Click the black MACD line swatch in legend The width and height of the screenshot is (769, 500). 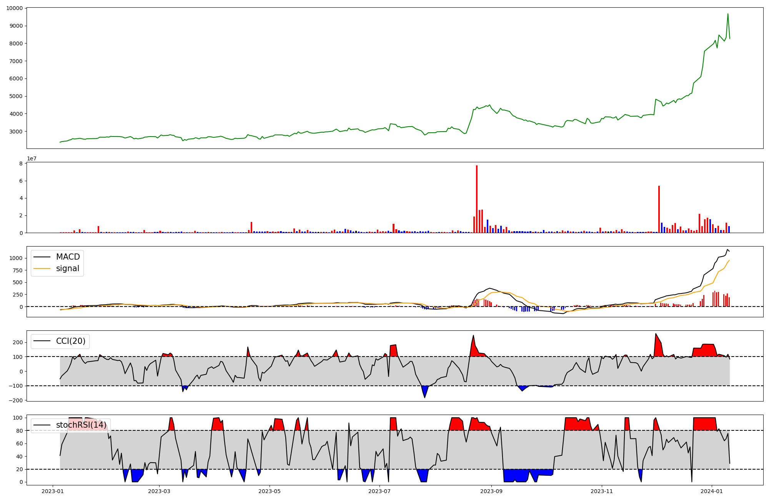pos(42,257)
